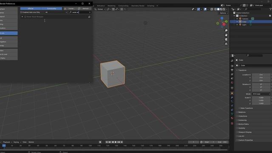
Task: Click the green Y axis on navigation gizmo
Action: [227, 22]
